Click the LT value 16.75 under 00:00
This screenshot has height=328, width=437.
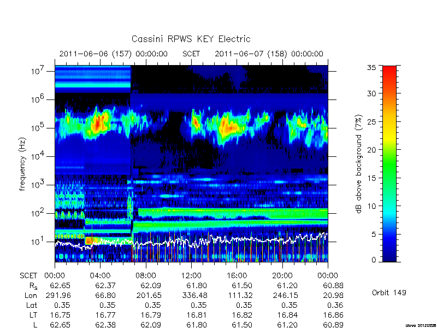tap(60, 315)
